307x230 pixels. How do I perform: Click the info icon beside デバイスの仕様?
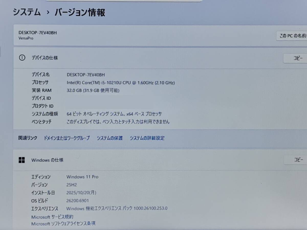click(22, 58)
